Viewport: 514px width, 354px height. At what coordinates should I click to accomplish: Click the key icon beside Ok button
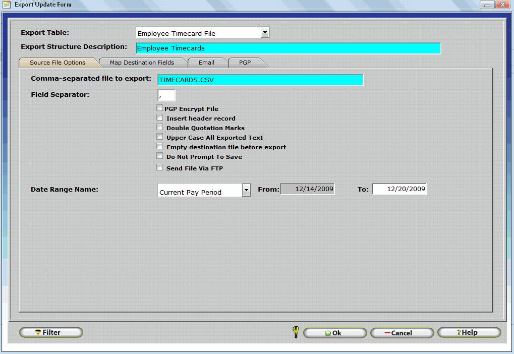click(x=296, y=332)
